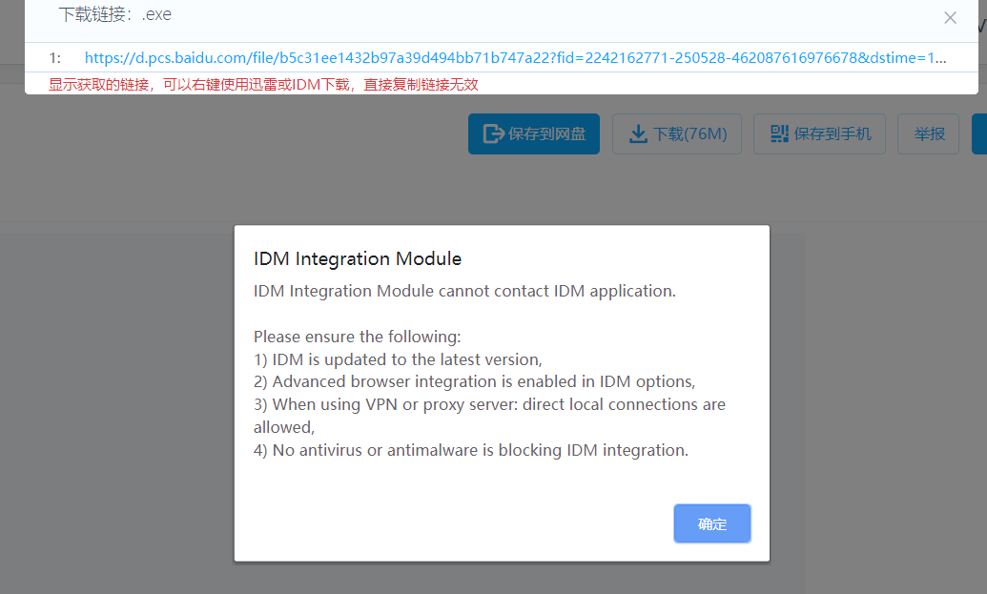Click the 保存到手机 button text

[833, 134]
